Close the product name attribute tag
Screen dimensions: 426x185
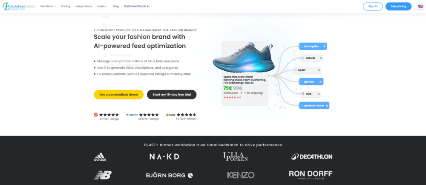coord(327,105)
